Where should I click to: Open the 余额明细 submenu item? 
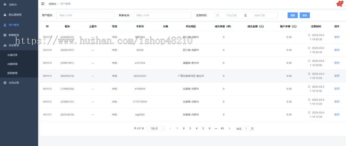tap(12, 64)
